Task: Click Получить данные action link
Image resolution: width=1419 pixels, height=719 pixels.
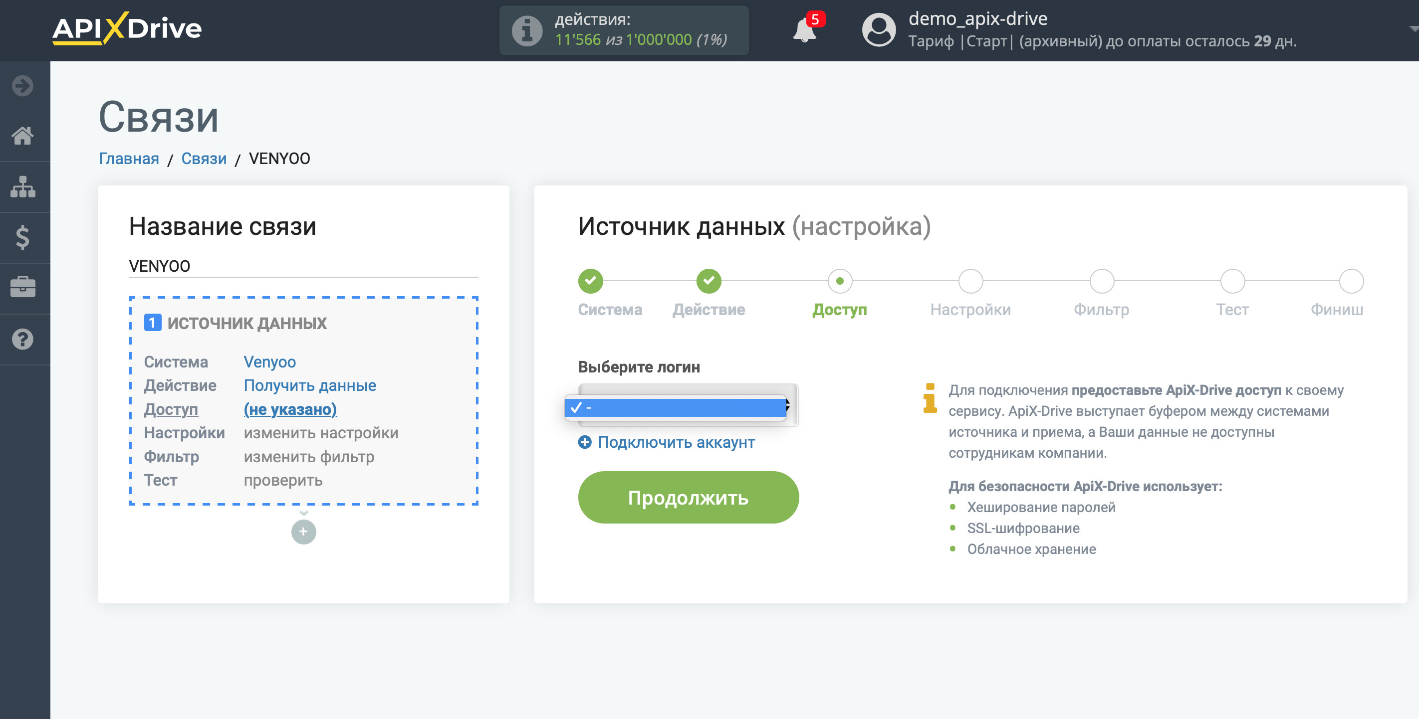Action: [x=310, y=385]
